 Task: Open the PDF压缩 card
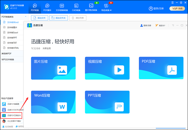[x=161, y=68]
